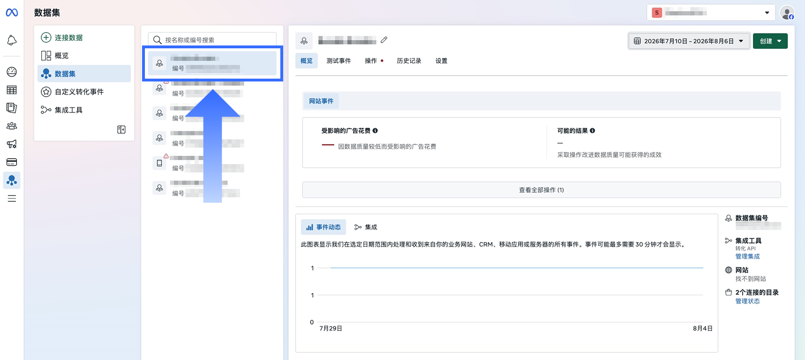This screenshot has width=805, height=360.
Task: Expand the 创建 dropdown button
Action: (770, 41)
